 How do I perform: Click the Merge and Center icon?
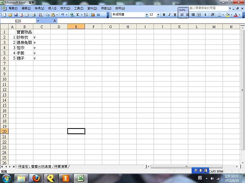pos(198,15)
